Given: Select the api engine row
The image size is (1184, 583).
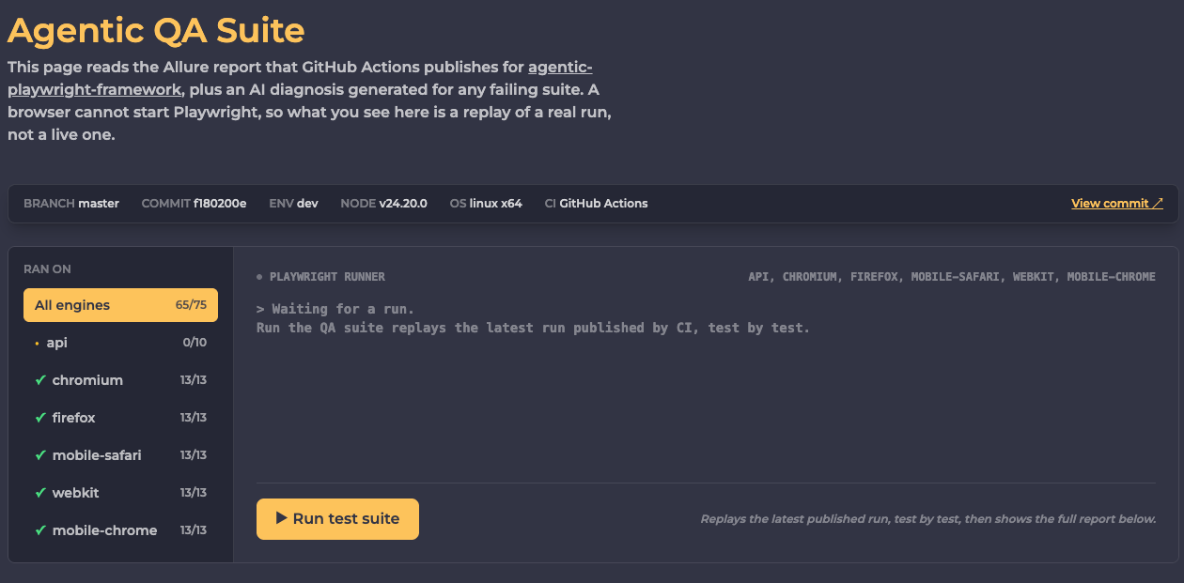Looking at the screenshot, I should click(x=120, y=343).
